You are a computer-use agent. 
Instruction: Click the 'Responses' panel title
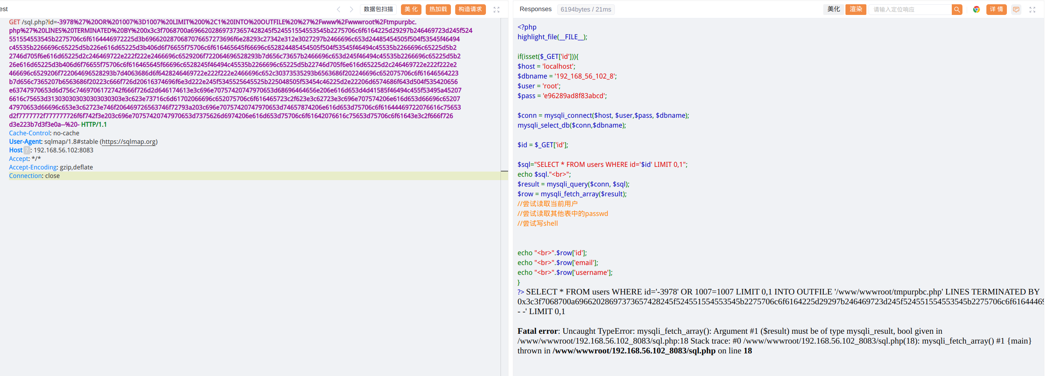click(x=535, y=9)
